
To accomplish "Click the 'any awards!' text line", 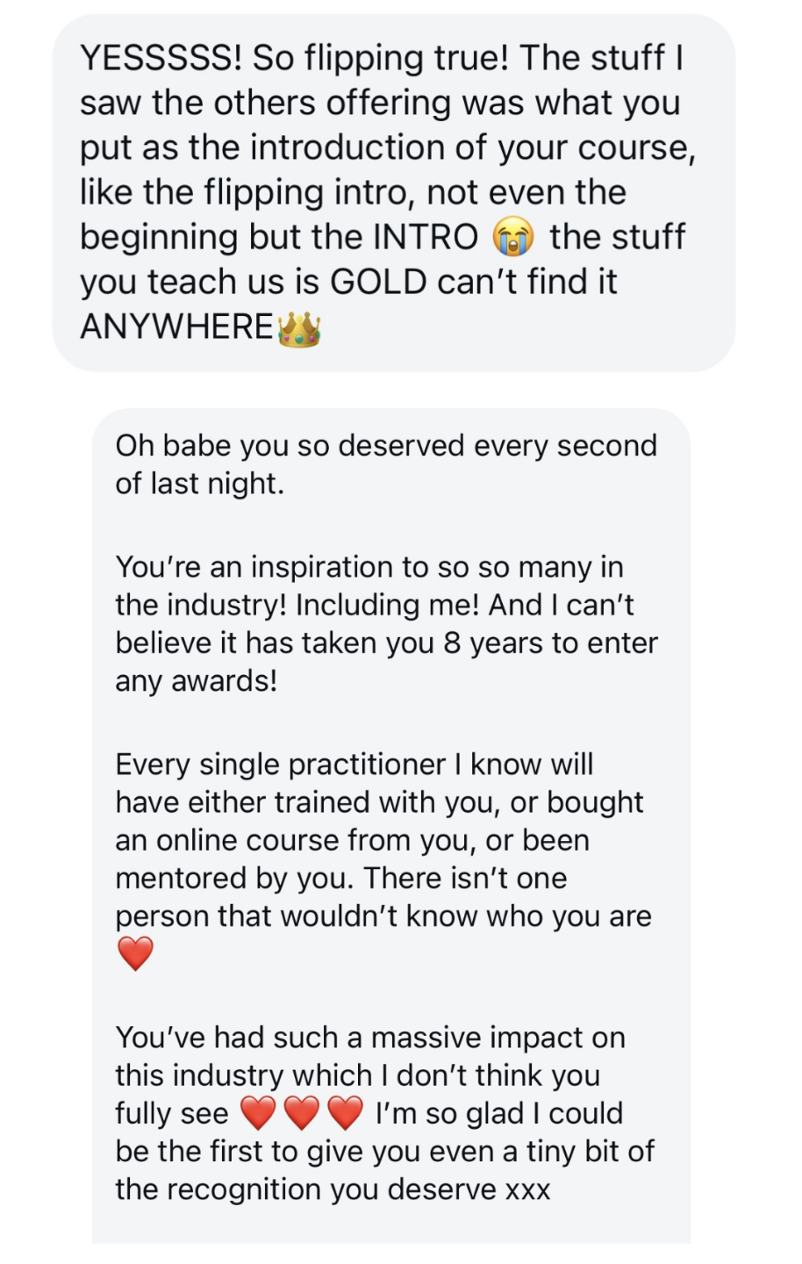I will [x=197, y=680].
